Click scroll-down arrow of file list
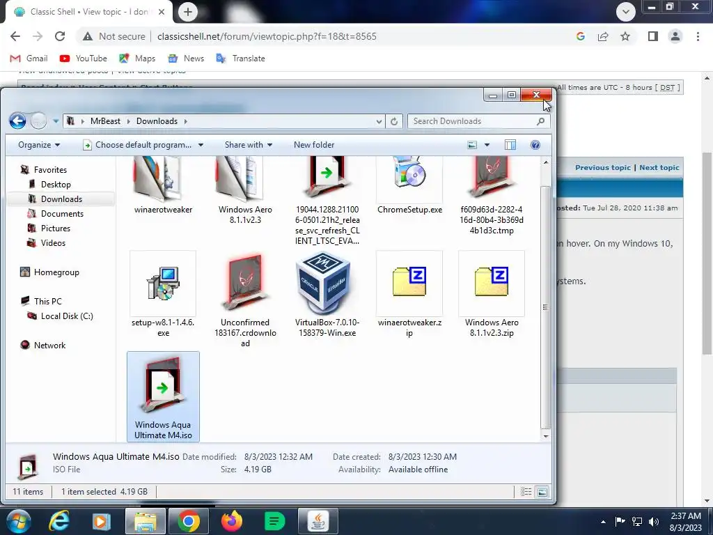The width and height of the screenshot is (713, 535). coord(546,436)
